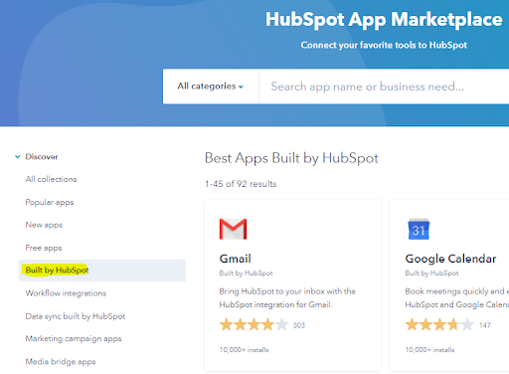Click Gmail star rating
The height and width of the screenshot is (374, 509).
coord(254,325)
